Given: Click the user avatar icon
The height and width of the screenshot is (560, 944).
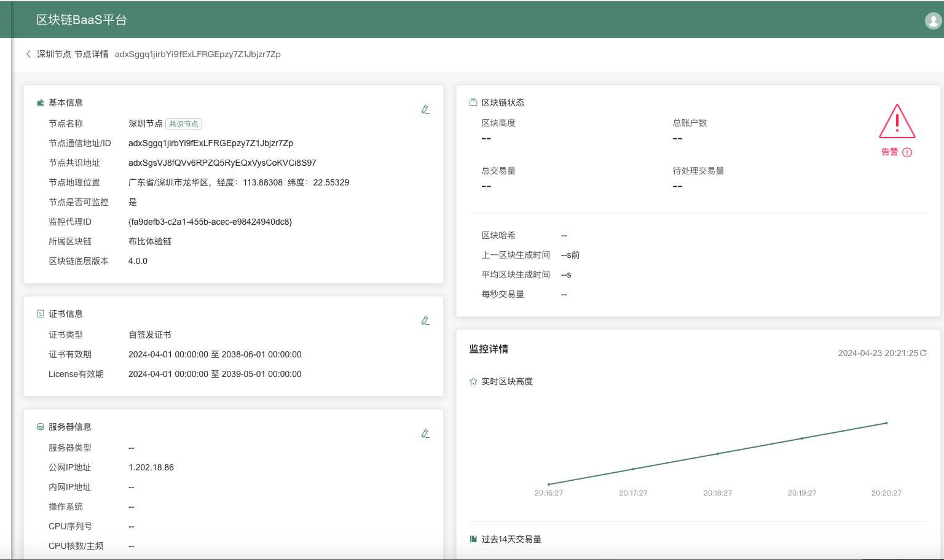Looking at the screenshot, I should [933, 20].
